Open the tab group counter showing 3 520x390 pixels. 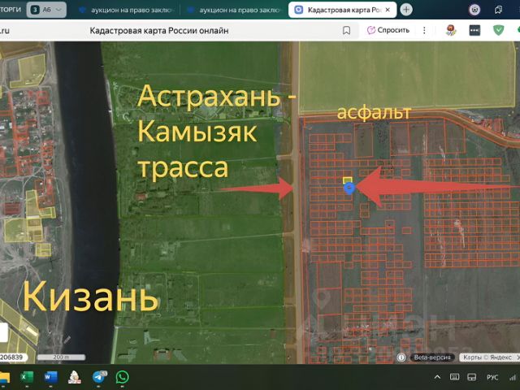click(x=35, y=10)
